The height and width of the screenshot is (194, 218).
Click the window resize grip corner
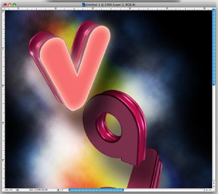coord(214,190)
